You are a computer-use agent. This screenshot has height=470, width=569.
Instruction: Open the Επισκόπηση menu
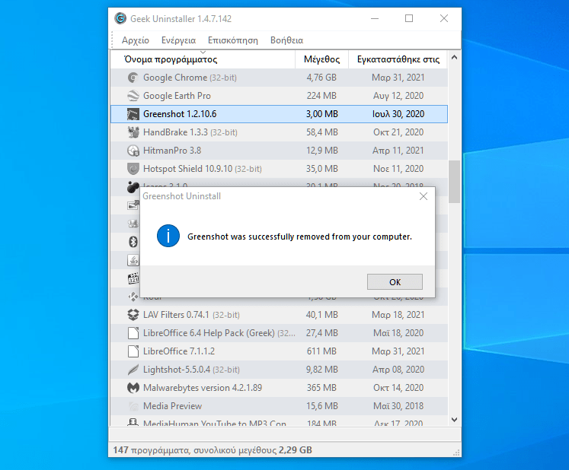[233, 40]
